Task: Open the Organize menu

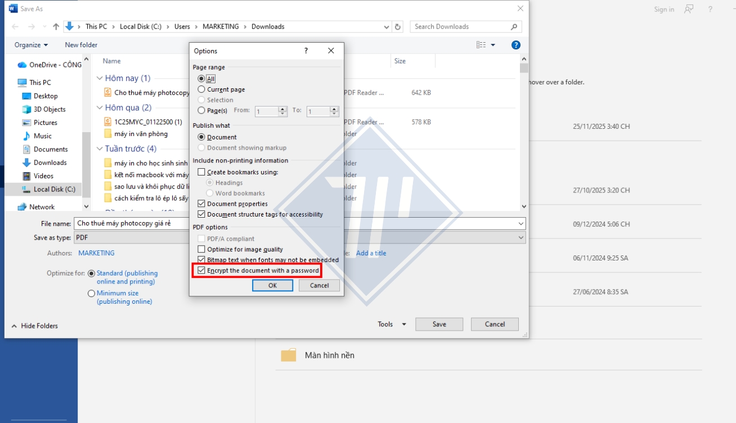Action: coord(30,44)
